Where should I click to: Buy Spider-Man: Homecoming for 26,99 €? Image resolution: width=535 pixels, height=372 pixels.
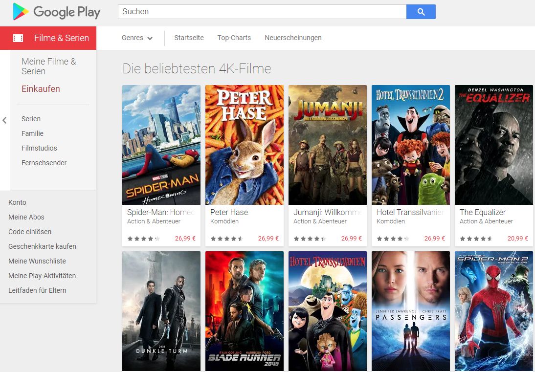[x=185, y=239]
